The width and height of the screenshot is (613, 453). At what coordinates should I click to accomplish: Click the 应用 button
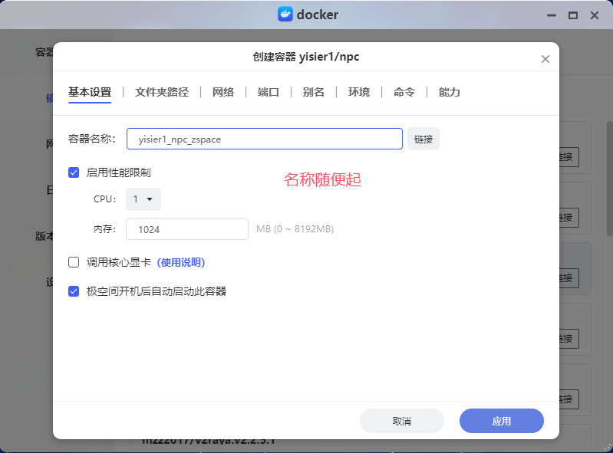(x=501, y=421)
